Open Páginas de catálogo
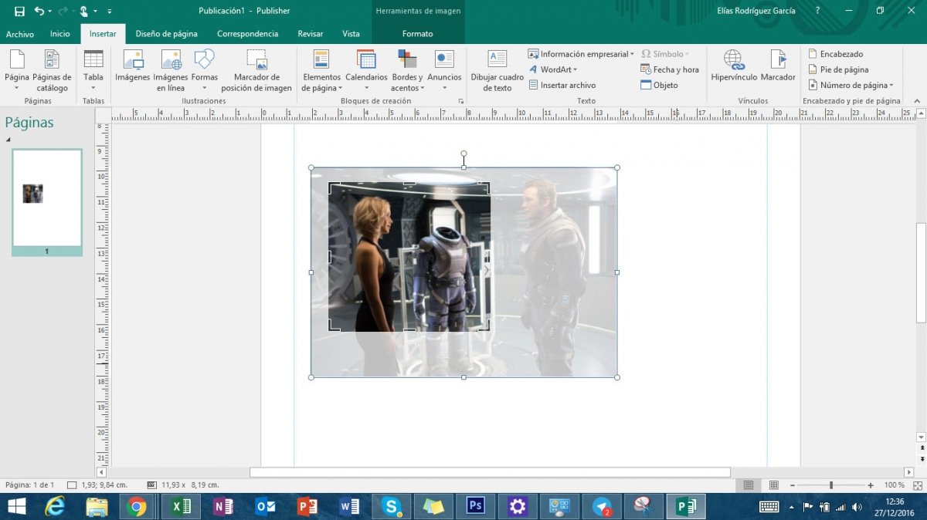Viewport: 927px width, 520px height. pyautogui.click(x=52, y=69)
